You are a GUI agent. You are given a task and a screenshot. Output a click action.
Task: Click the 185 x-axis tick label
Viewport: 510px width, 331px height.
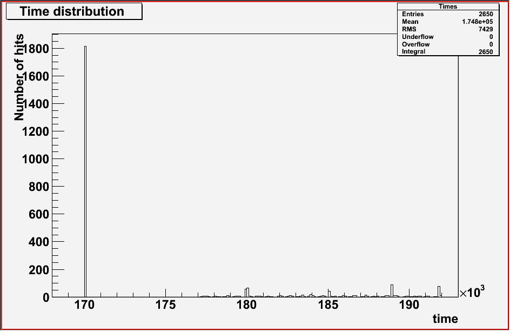(328, 305)
